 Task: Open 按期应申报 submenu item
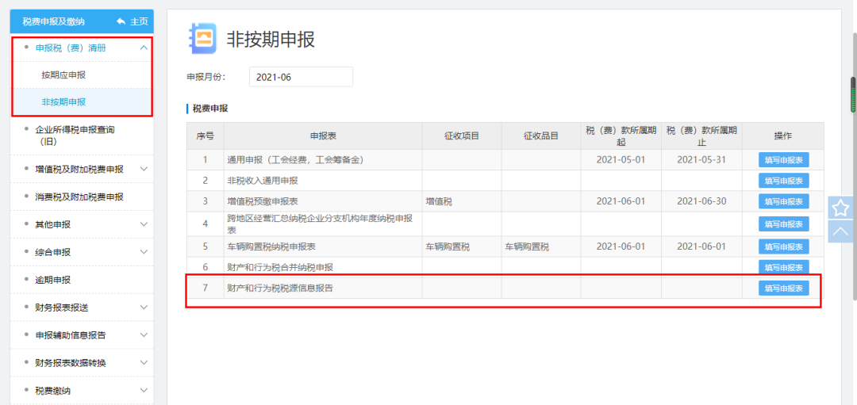pos(63,75)
